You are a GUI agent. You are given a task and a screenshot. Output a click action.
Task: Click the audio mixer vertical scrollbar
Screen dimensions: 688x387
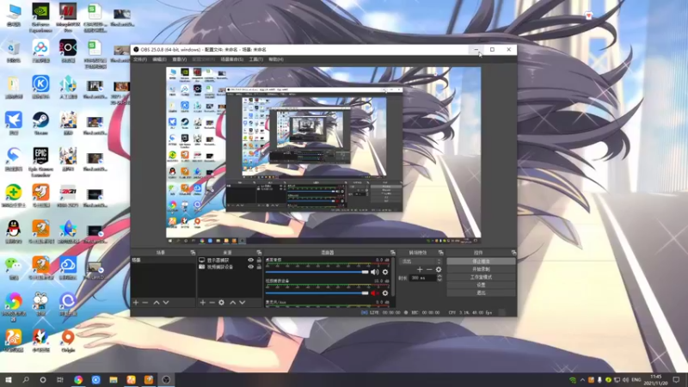393,276
